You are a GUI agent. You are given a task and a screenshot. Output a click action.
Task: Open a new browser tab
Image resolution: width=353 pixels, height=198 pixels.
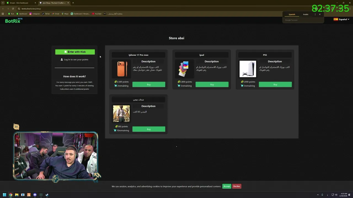click(x=73, y=3)
